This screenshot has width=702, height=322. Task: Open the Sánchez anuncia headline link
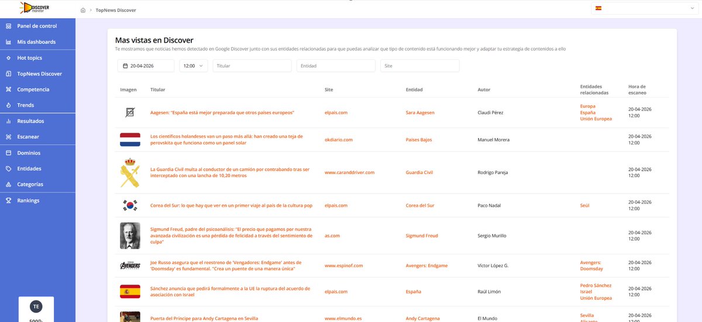tap(230, 292)
